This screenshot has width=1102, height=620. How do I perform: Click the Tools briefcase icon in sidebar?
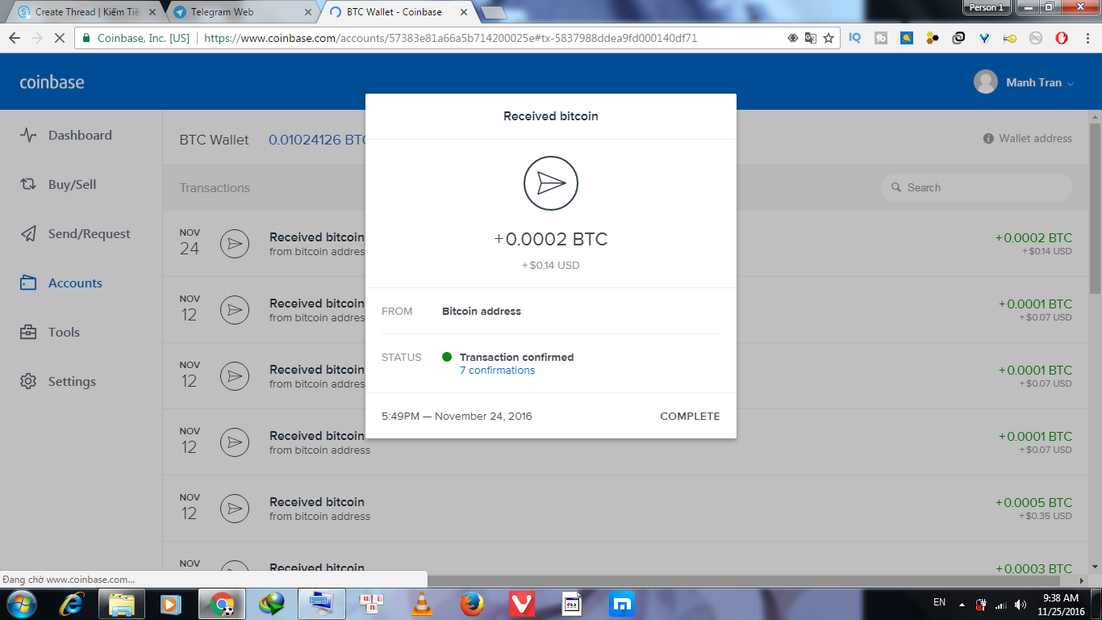[x=28, y=333]
